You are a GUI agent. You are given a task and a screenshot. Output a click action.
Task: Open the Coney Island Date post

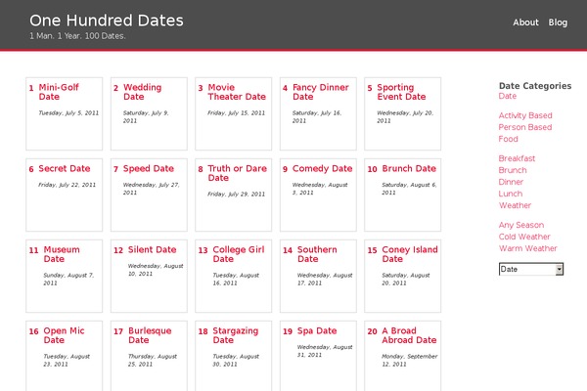pyautogui.click(x=410, y=254)
